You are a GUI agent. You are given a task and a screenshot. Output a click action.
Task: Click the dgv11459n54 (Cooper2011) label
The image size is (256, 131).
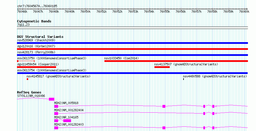[x=38, y=64]
